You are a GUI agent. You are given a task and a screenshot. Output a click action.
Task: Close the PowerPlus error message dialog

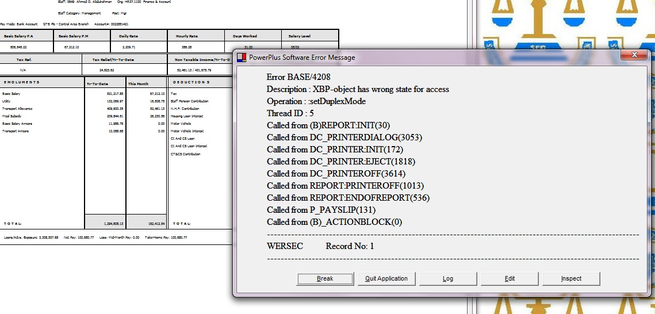635,55
